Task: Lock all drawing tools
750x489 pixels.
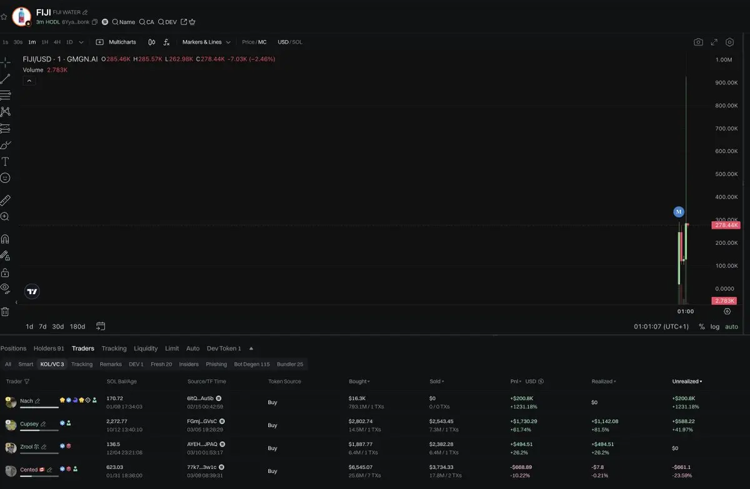Action: (x=5, y=272)
